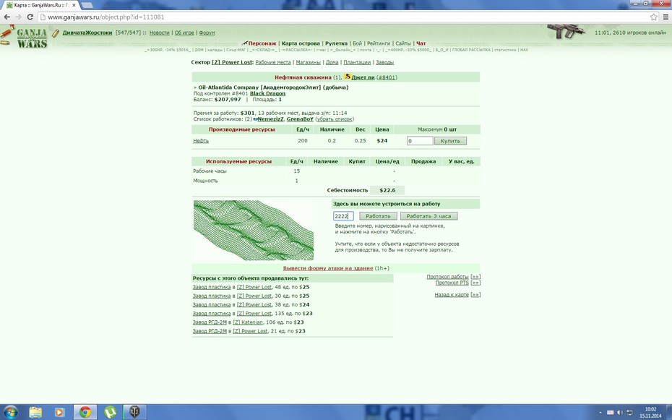Click the browser Forward arrow
This screenshot has width=672, height=420.
coord(19,17)
